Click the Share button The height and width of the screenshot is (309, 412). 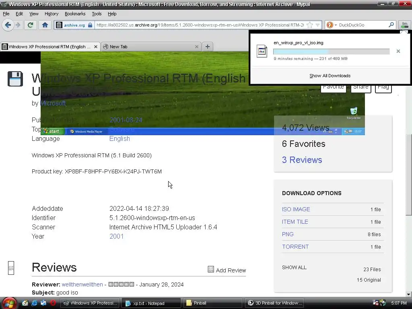coord(361,88)
